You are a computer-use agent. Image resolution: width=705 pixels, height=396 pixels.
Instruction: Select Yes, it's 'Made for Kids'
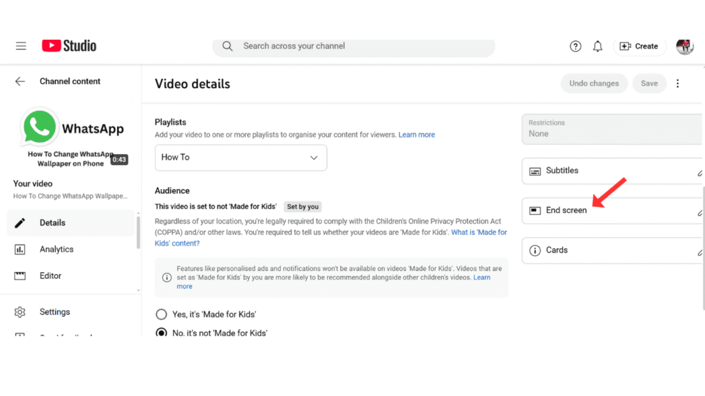click(161, 314)
